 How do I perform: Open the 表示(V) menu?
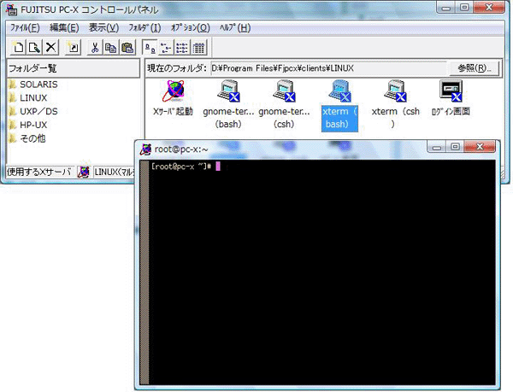point(103,28)
